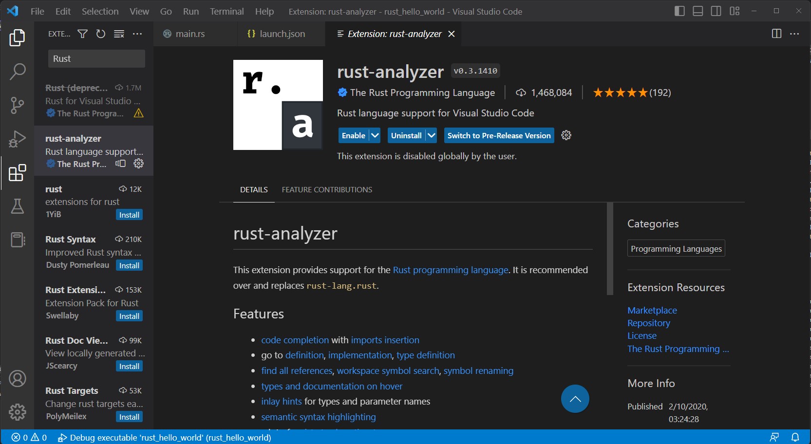Click the filter extensions funnel icon
Viewport: 811px width, 444px height.
tap(83, 34)
